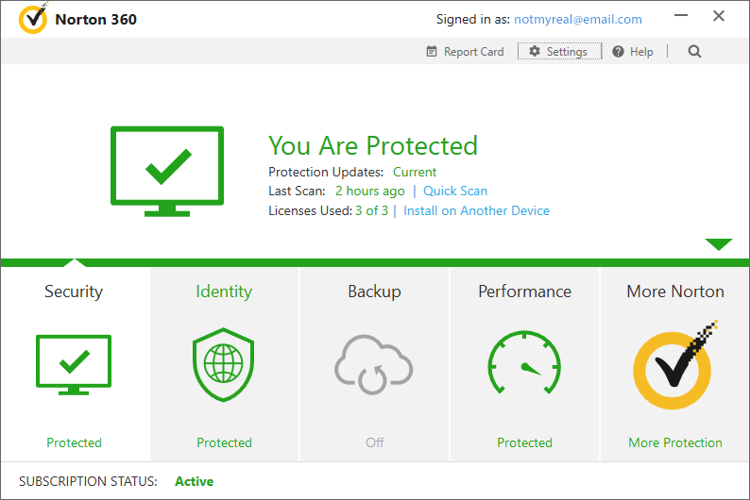Click the Signed in as label
This screenshot has width=750, height=500.
[473, 19]
